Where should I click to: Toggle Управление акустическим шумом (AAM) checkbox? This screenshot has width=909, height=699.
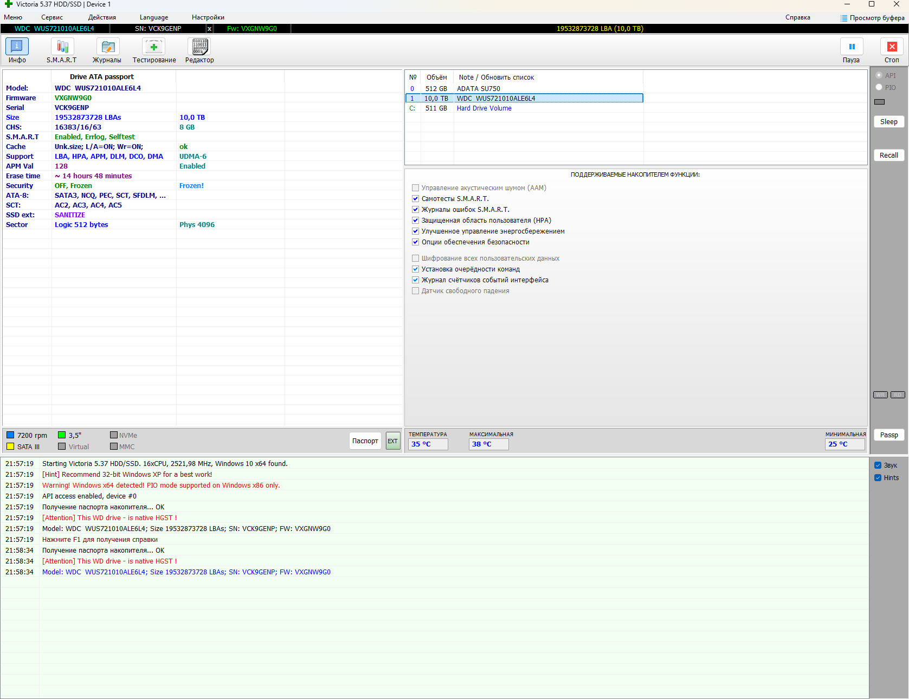416,188
